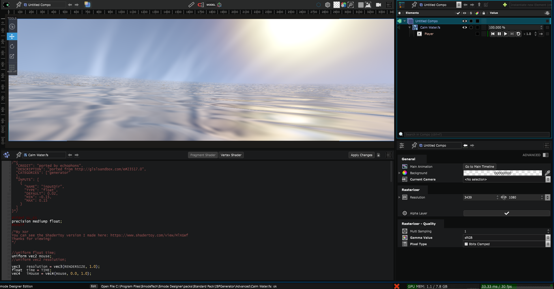
Task: Toggle visibility of Untitled Compo
Action: [x=465, y=21]
